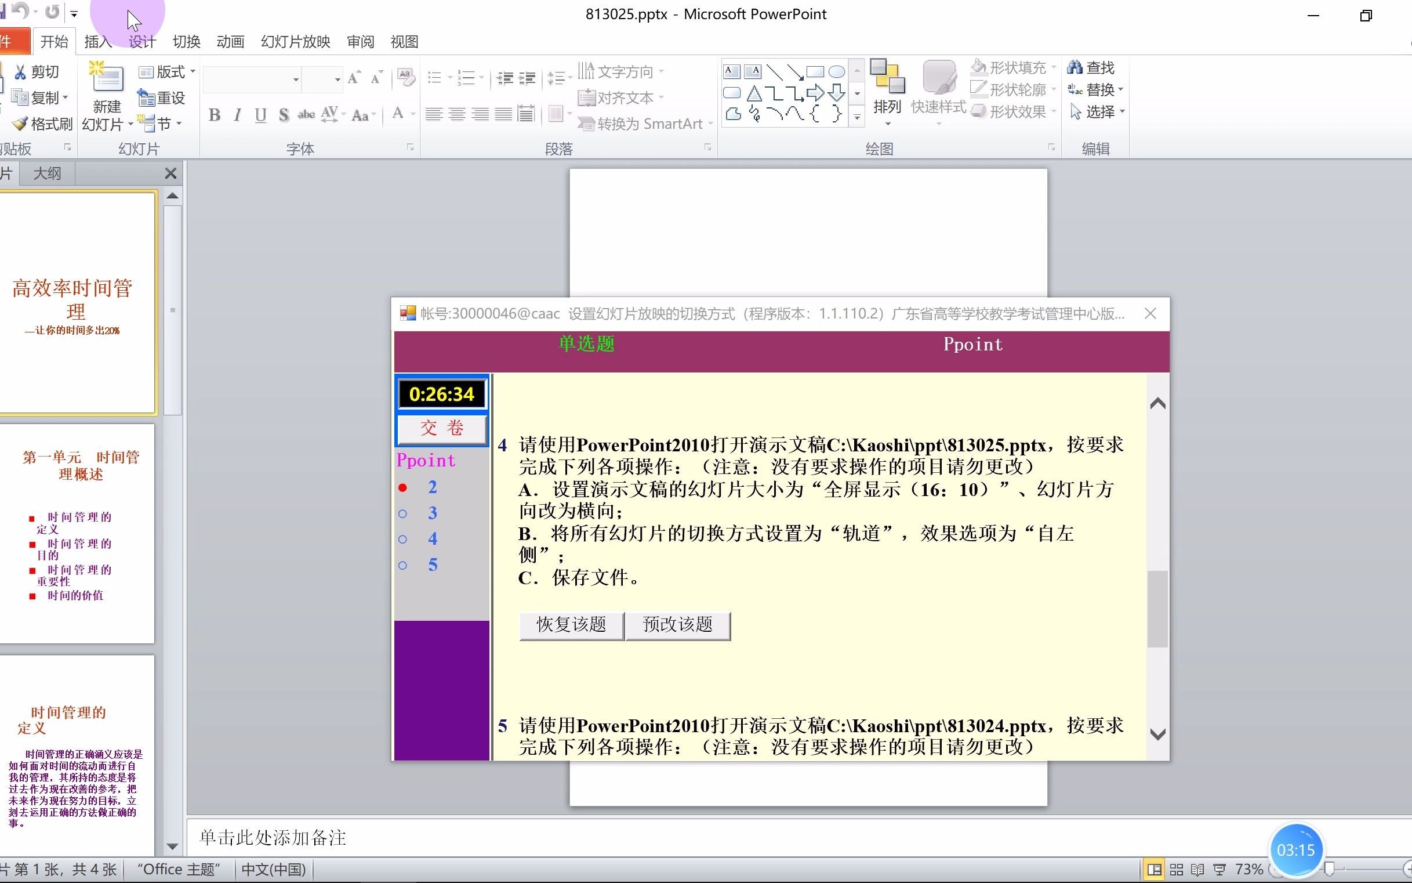Image resolution: width=1412 pixels, height=883 pixels.
Task: Select the Rectangle shape in gallery
Action: 815,72
